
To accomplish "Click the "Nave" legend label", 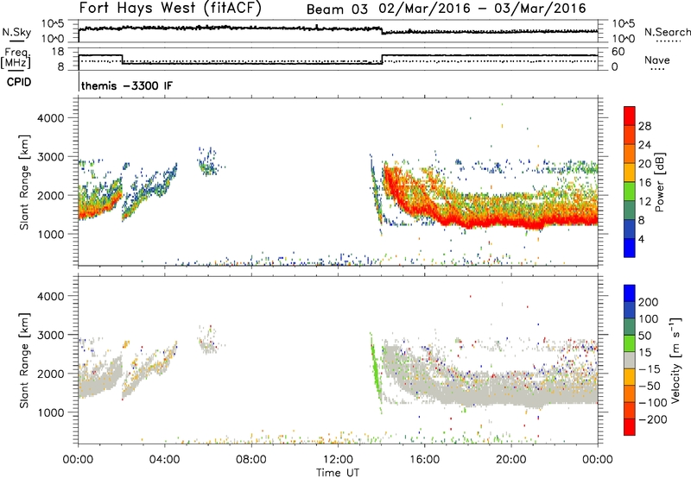I will pos(656,60).
